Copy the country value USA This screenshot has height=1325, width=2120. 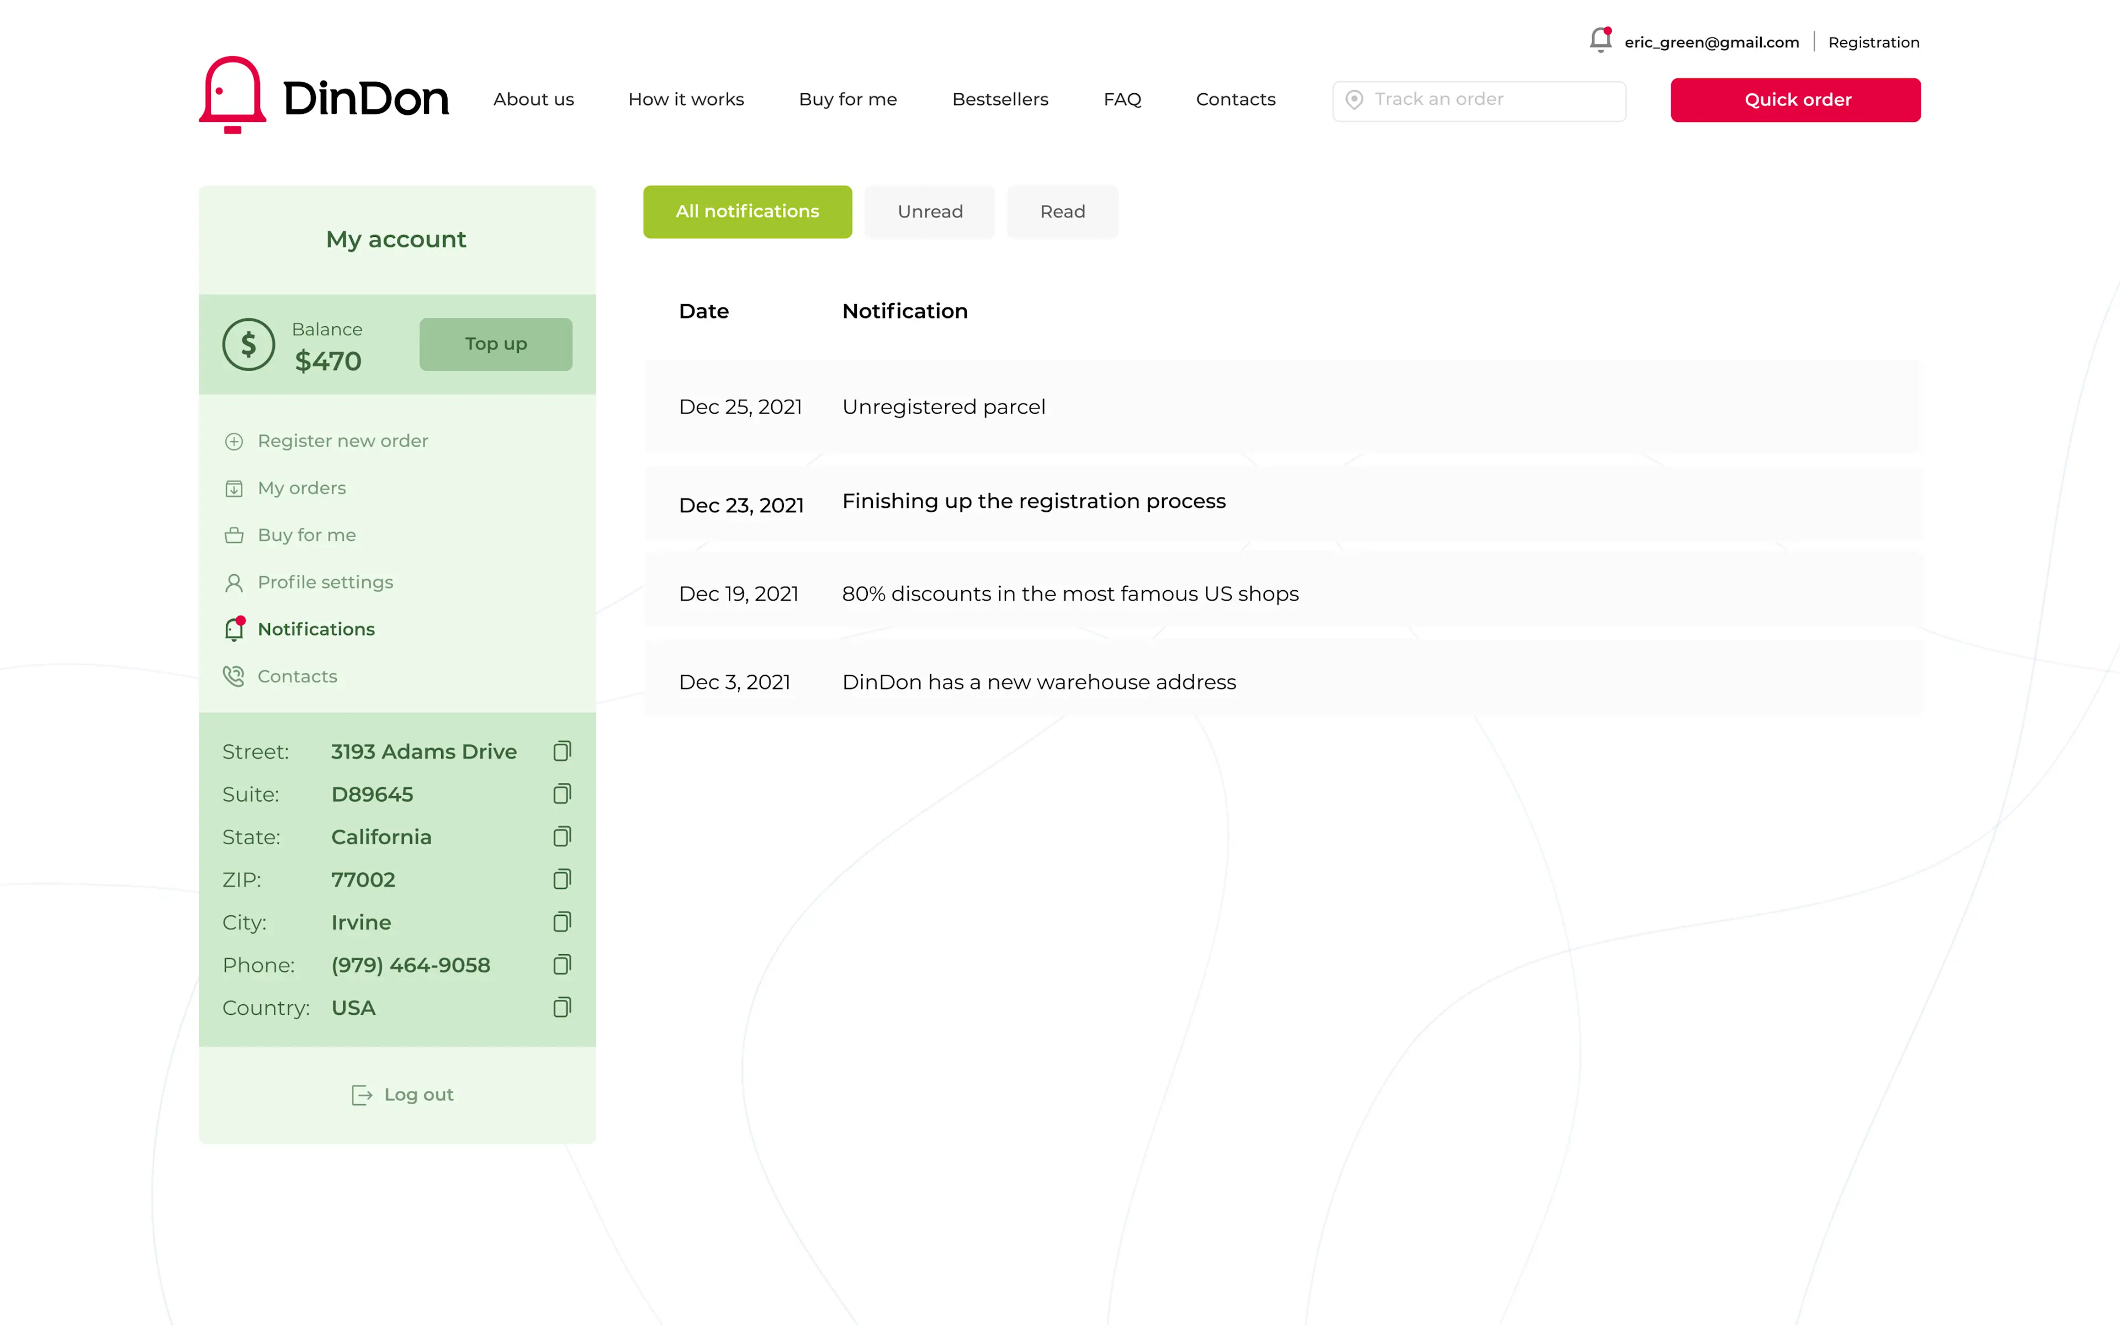(x=561, y=1007)
